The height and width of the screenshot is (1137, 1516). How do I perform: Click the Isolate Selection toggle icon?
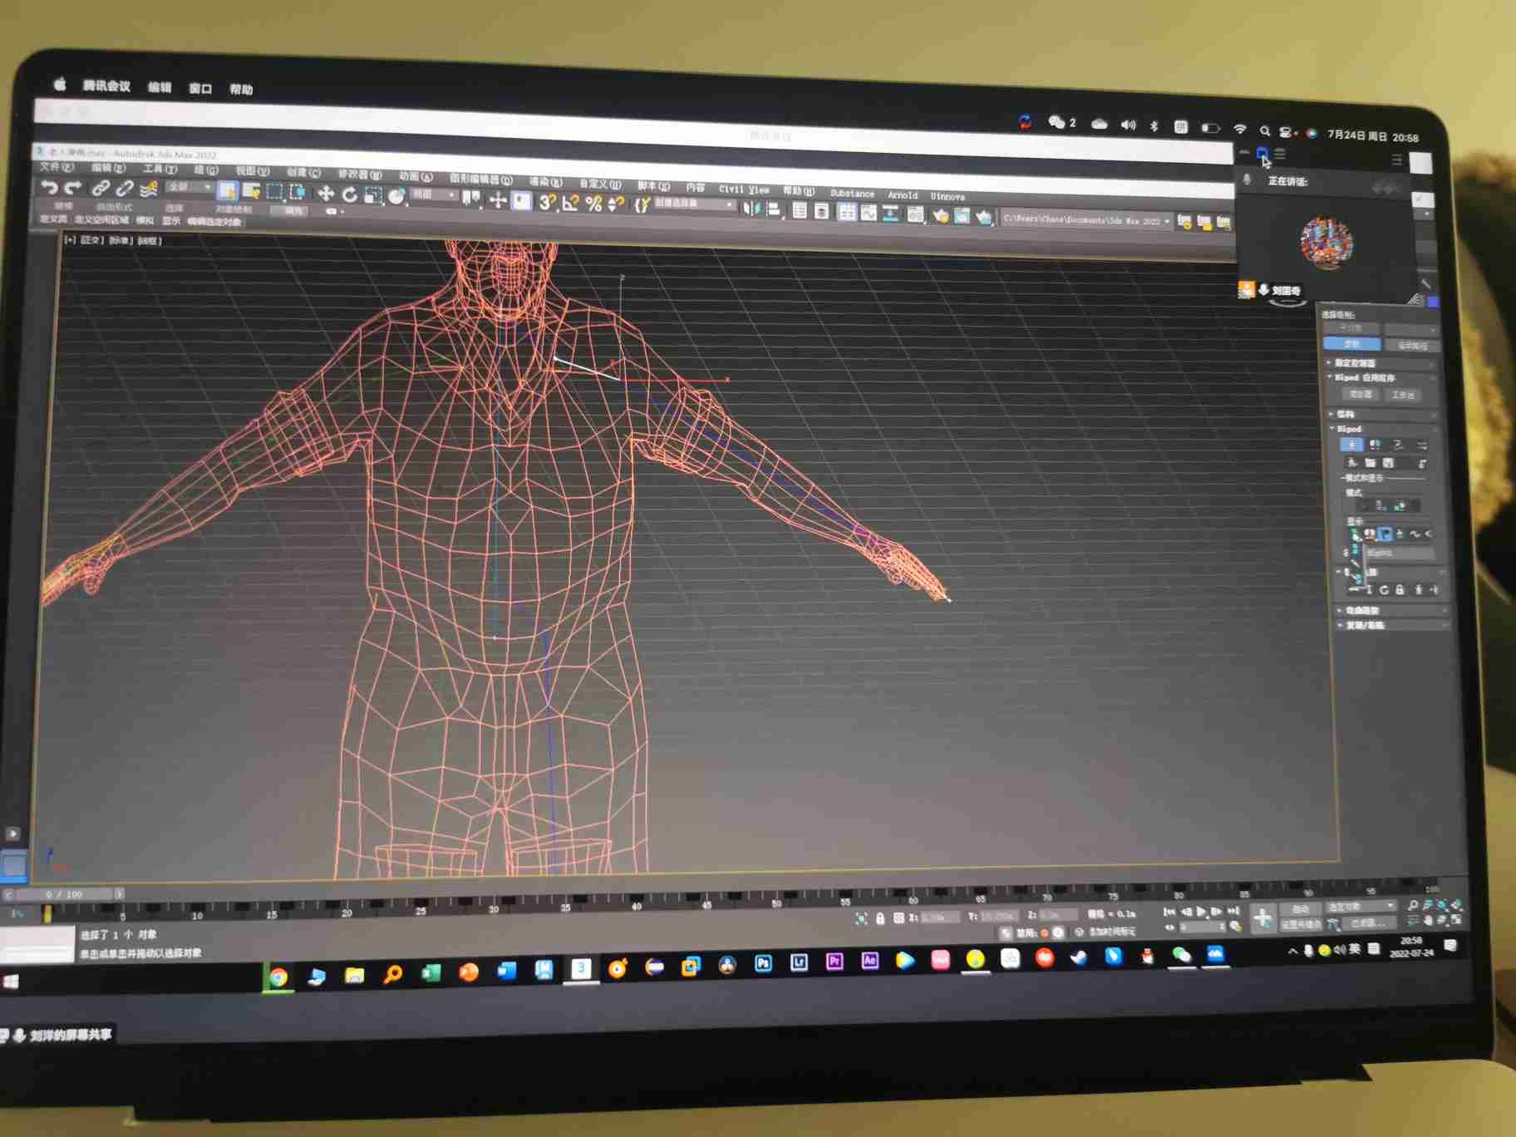pos(861,918)
